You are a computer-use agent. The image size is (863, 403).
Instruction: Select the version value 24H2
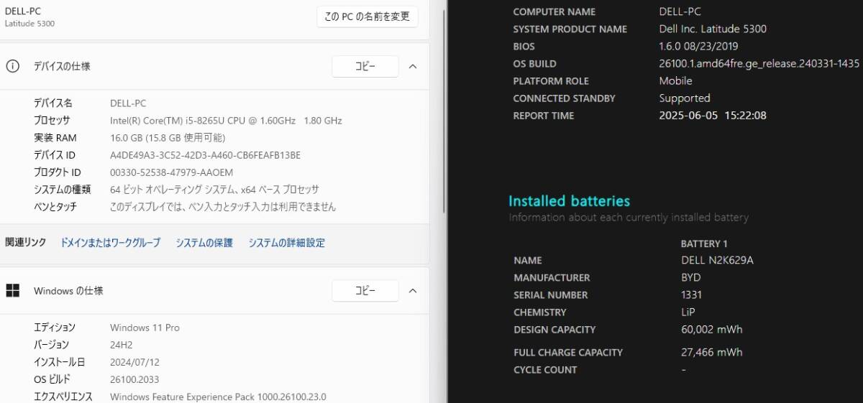coord(123,345)
